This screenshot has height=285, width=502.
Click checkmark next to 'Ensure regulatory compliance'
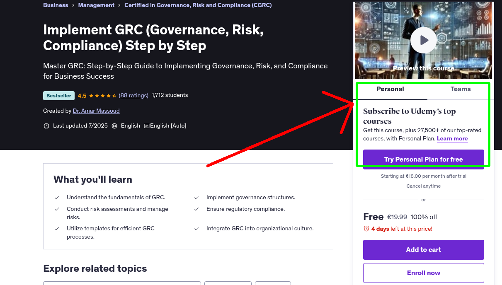coord(196,209)
